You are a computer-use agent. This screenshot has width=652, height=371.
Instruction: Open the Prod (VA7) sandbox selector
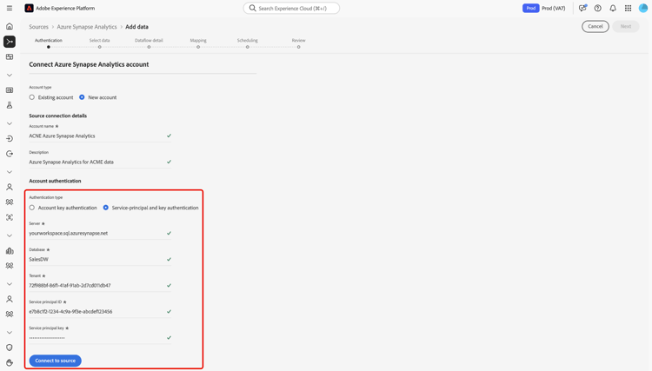point(554,9)
